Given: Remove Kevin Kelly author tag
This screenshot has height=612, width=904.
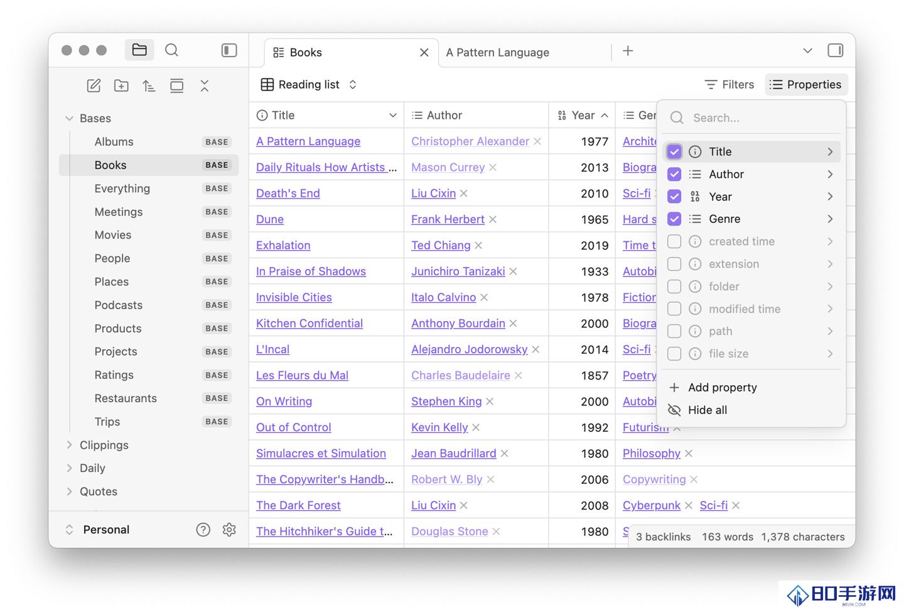Looking at the screenshot, I should (x=476, y=427).
